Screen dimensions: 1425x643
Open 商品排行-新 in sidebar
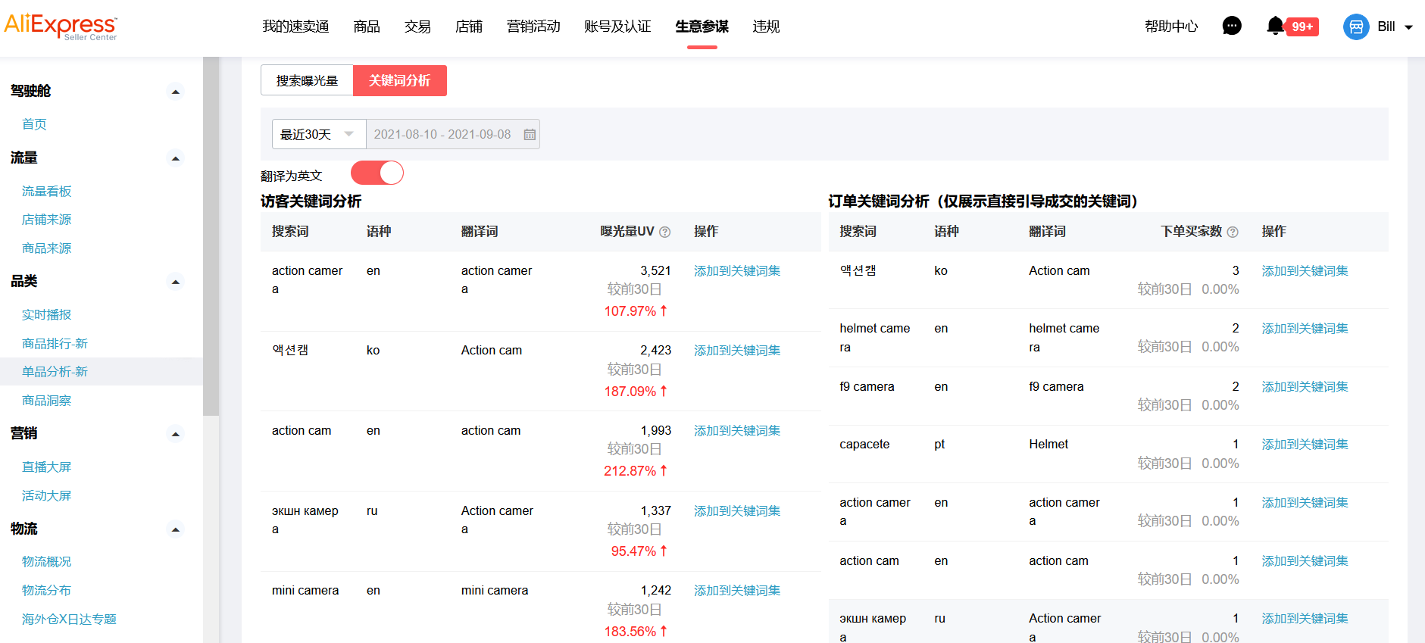tap(55, 344)
